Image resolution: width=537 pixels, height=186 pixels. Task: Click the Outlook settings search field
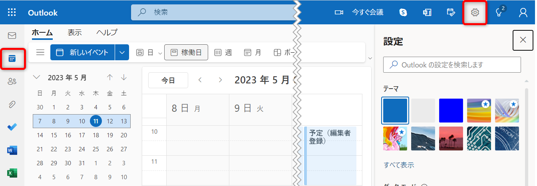pos(452,65)
